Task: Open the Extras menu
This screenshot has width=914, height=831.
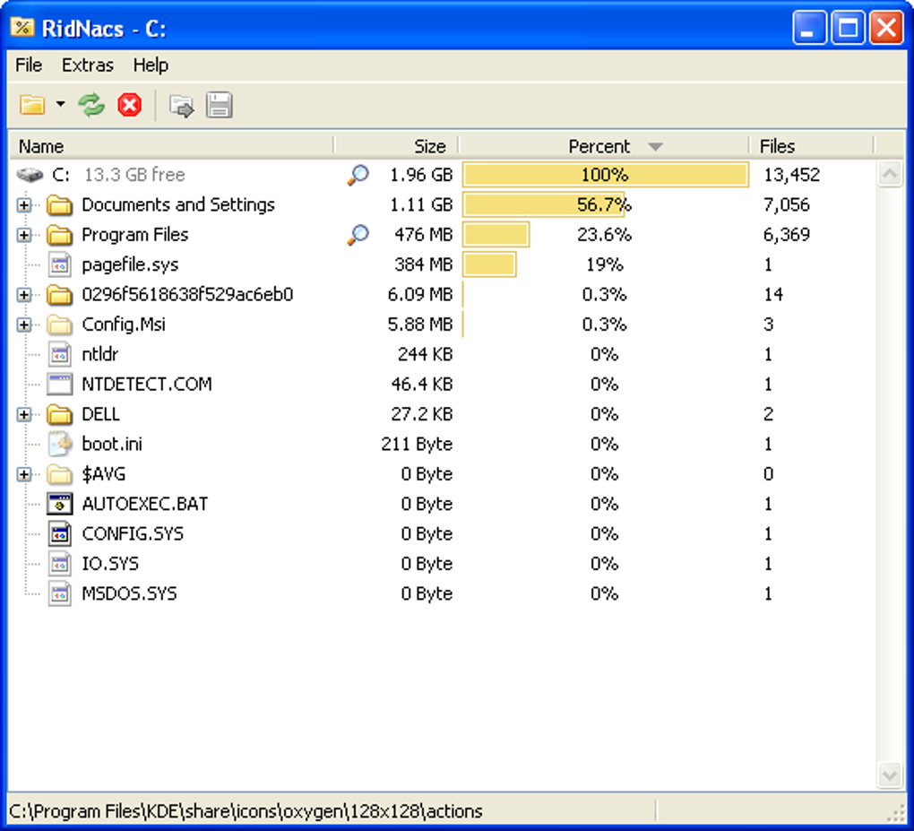Action: tap(88, 65)
